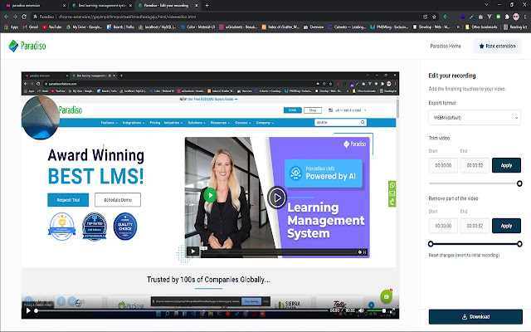Apply the Trim video settings
531x332 pixels.
[x=506, y=165]
